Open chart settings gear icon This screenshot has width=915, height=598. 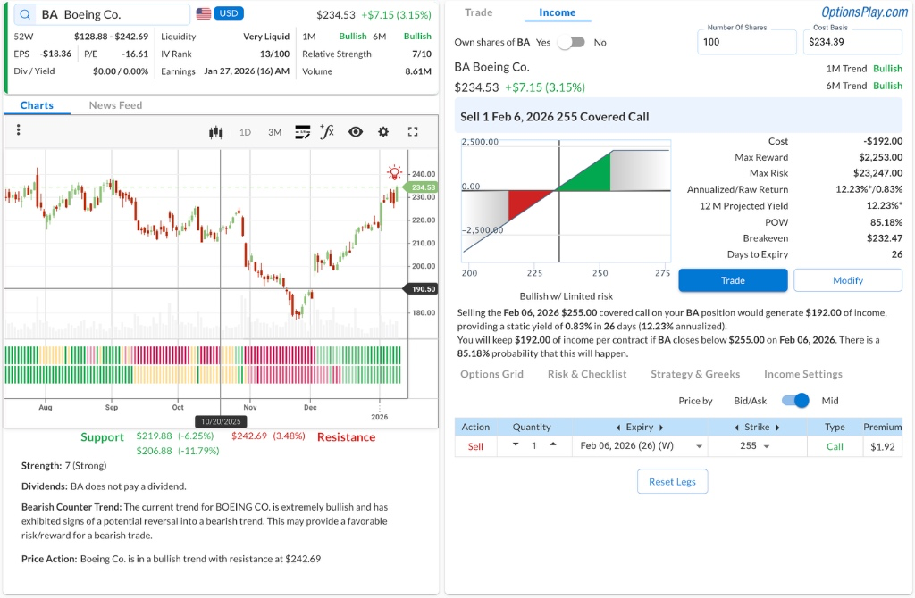coord(383,132)
